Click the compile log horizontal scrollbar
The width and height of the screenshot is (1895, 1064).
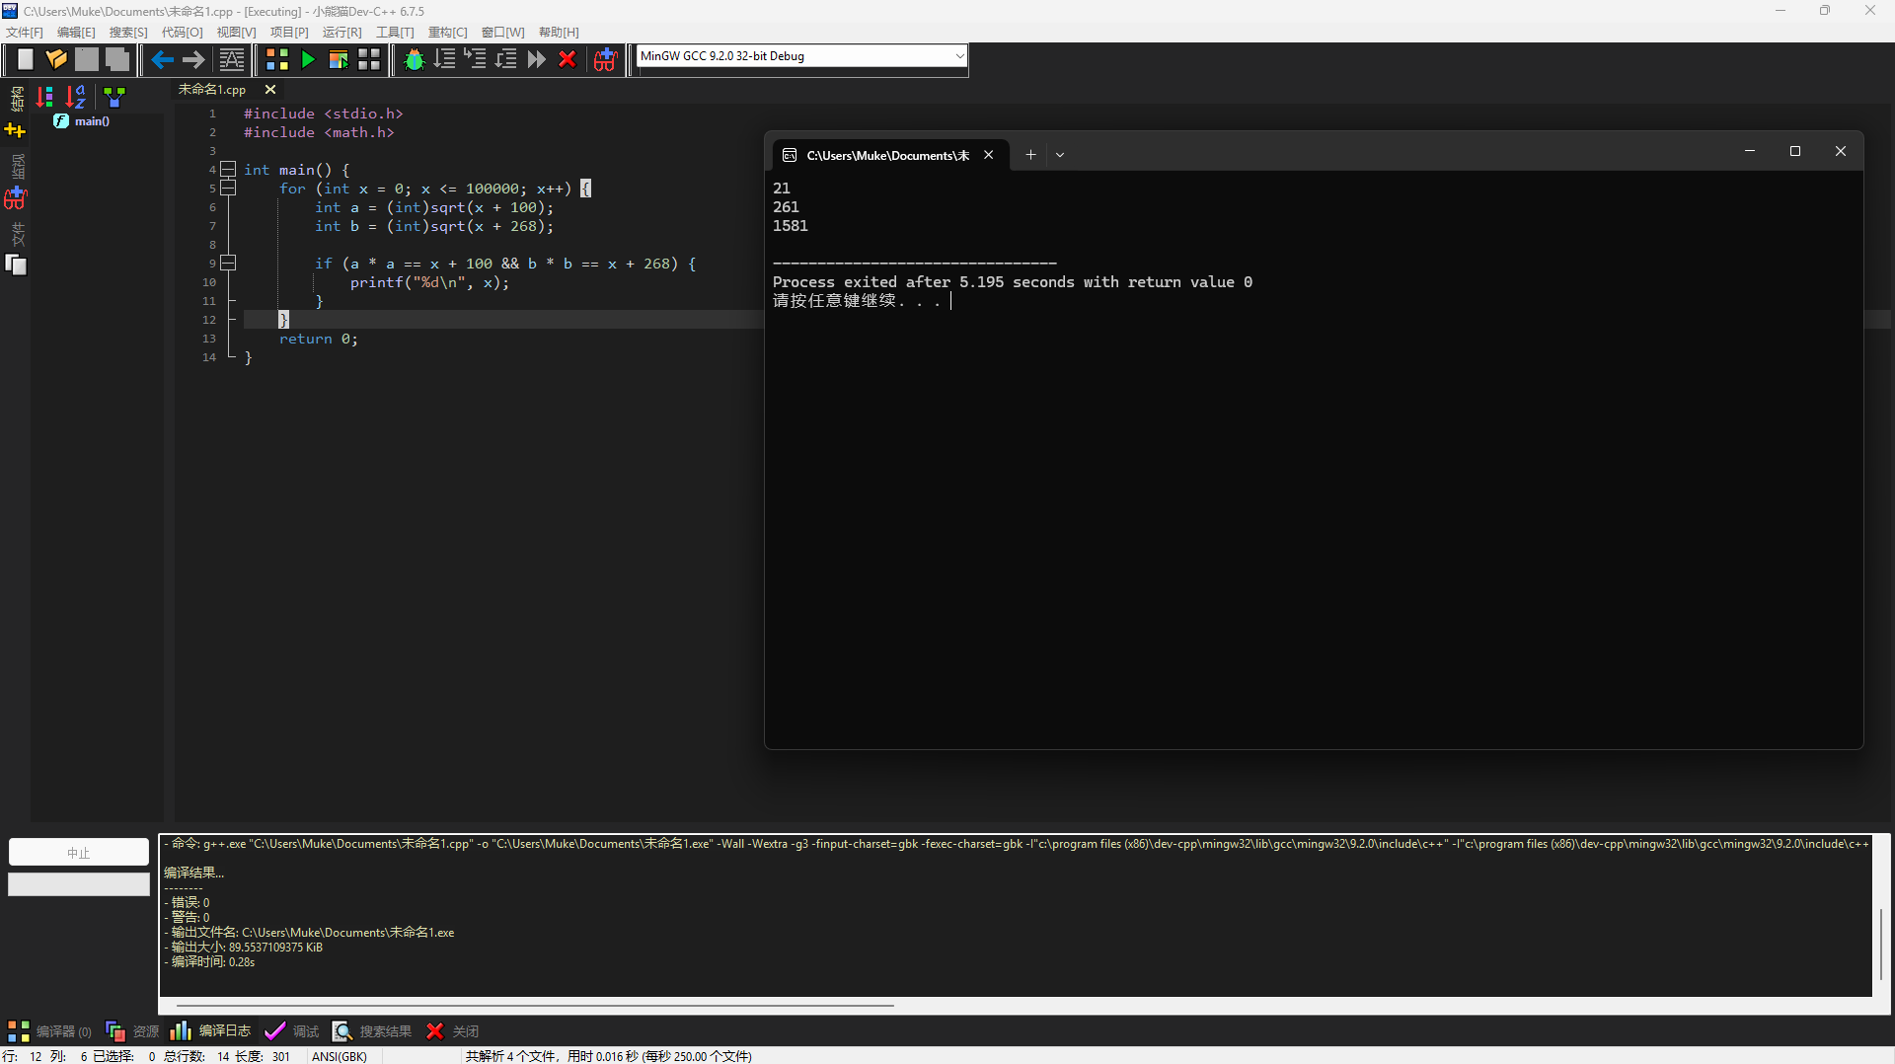[536, 1006]
